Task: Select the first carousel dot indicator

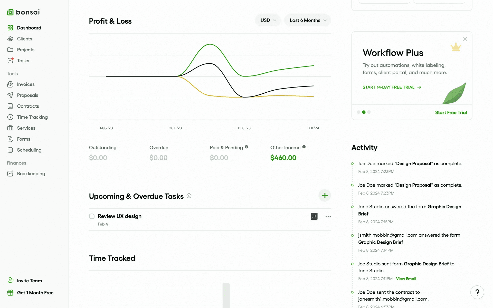Action: [358, 112]
